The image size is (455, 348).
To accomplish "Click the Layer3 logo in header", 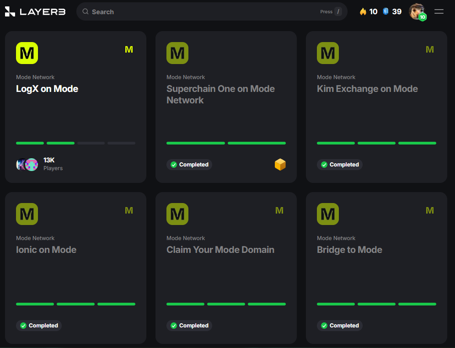I will tap(35, 12).
